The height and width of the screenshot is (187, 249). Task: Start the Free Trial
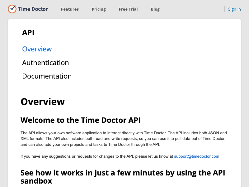[x=128, y=9]
